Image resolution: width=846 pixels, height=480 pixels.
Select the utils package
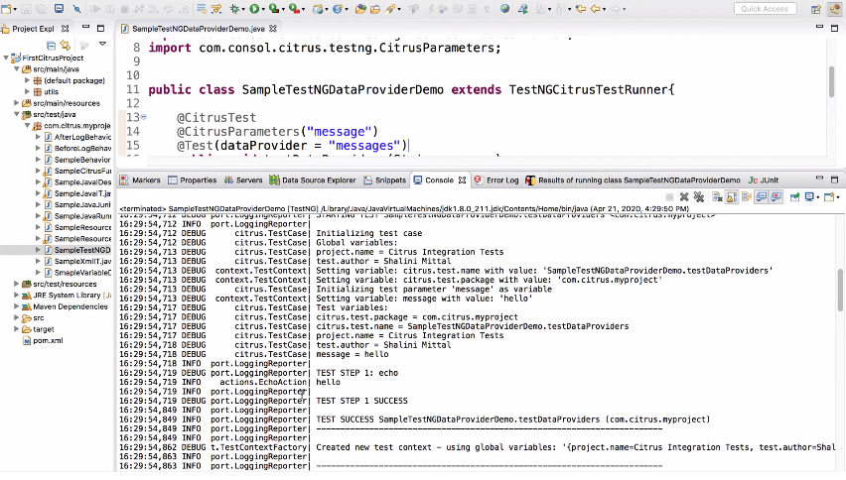point(46,91)
